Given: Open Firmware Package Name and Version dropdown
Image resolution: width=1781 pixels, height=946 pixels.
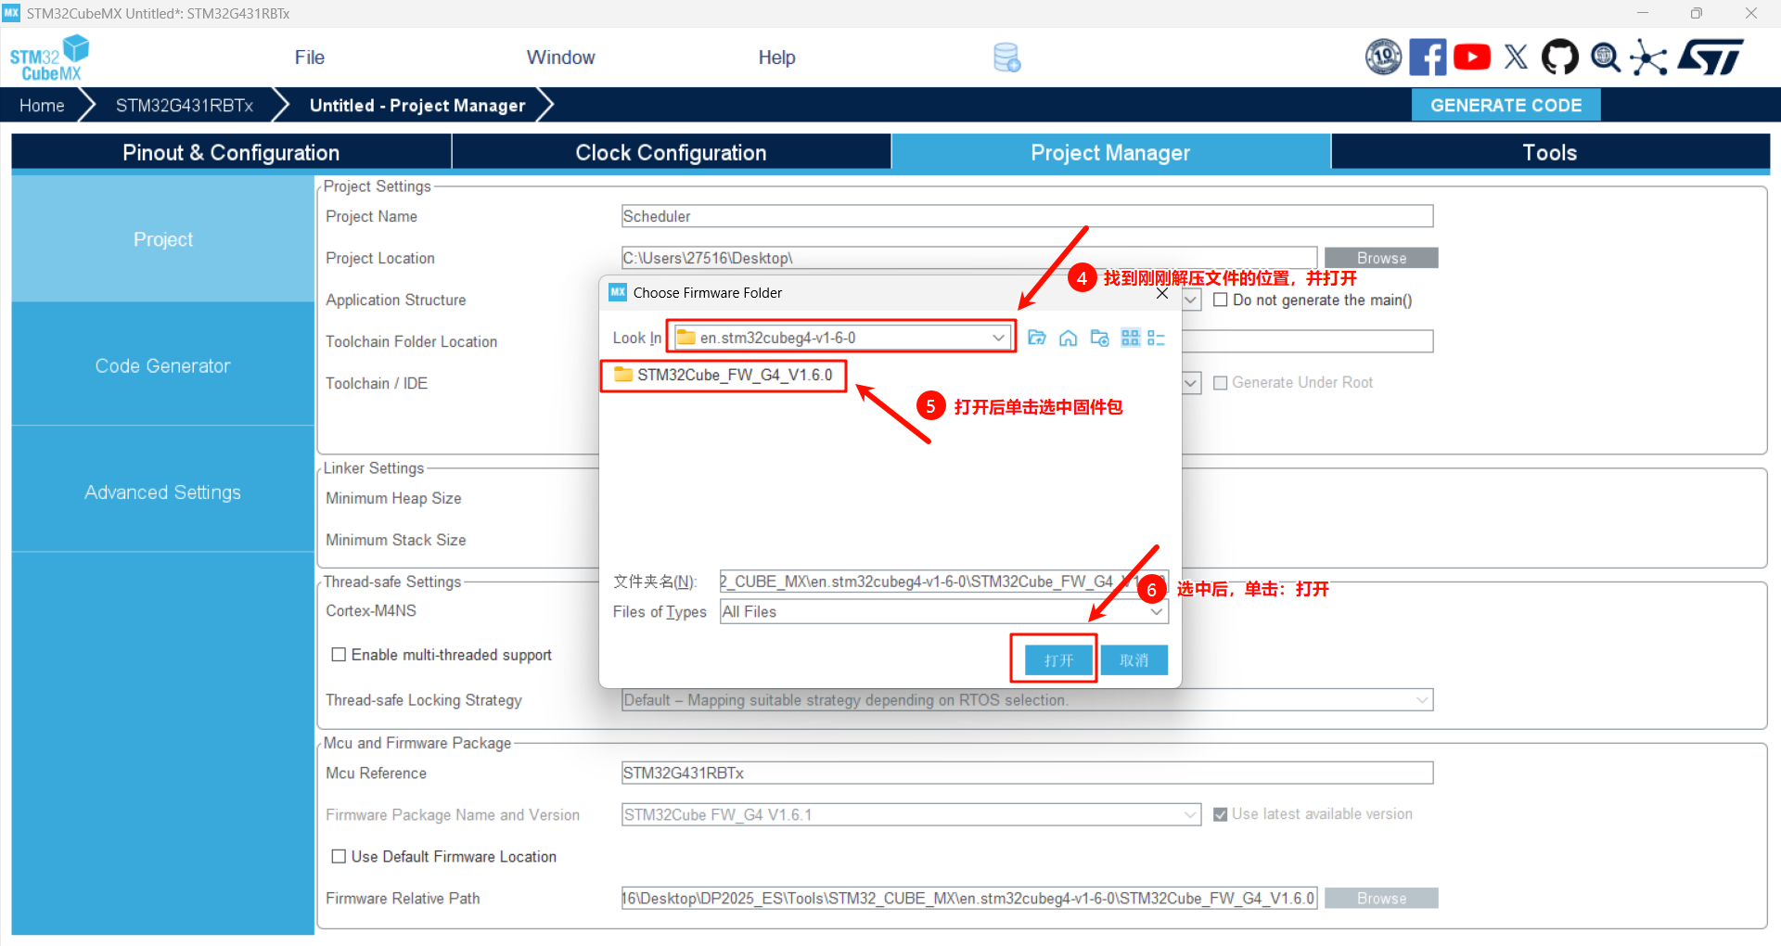Looking at the screenshot, I should pos(1190,815).
